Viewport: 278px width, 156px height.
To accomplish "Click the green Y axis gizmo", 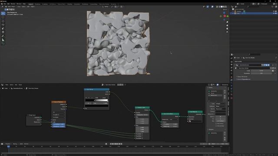I will 228,16.
